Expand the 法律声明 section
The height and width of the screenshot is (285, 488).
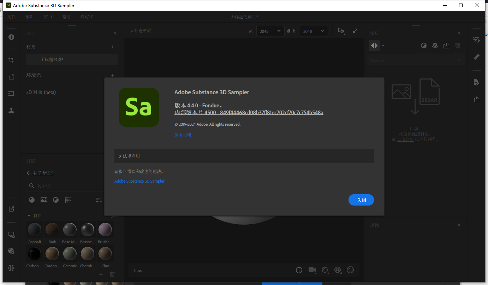(244, 156)
